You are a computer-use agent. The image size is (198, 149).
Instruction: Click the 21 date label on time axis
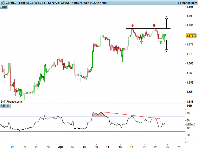(144, 147)
